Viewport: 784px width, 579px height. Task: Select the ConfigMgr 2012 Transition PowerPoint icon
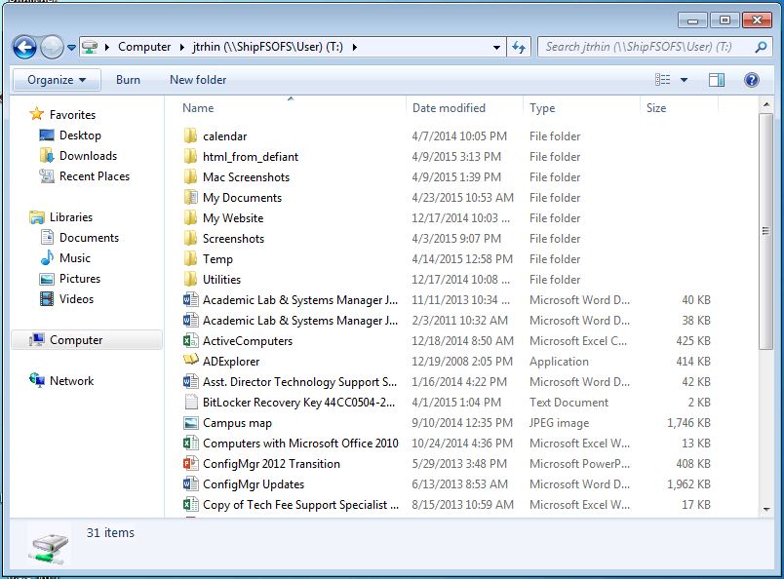pos(191,464)
